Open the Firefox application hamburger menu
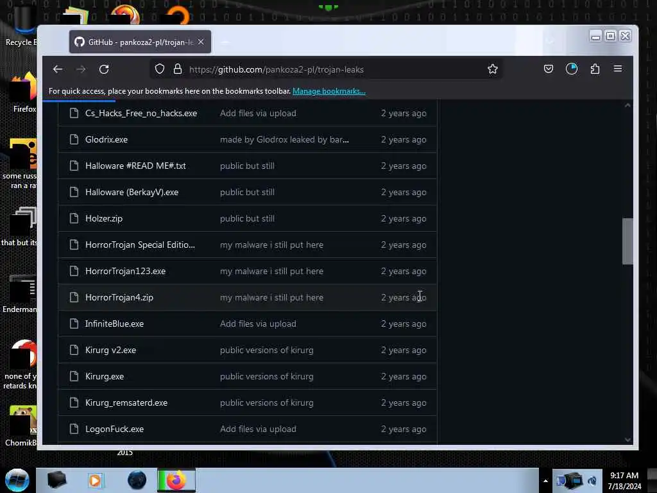The width and height of the screenshot is (657, 493). click(x=618, y=69)
